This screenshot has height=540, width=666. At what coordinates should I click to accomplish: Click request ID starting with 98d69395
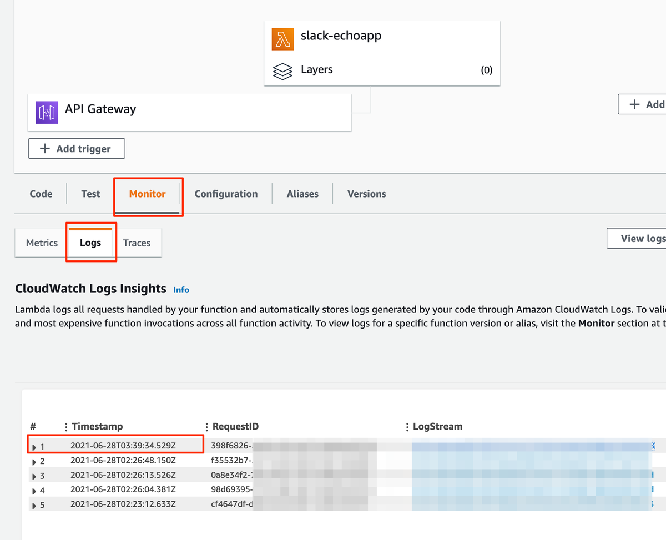[231, 490]
